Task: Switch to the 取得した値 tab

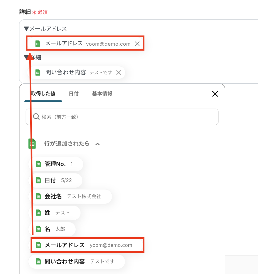Action: [43, 94]
